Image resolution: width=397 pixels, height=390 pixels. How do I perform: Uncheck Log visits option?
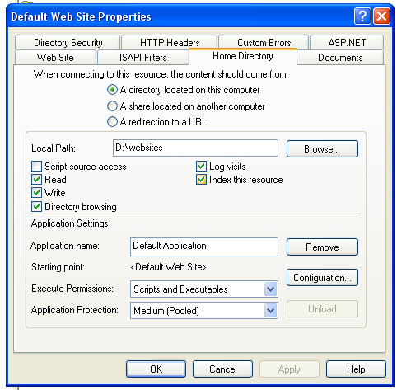[x=201, y=166]
